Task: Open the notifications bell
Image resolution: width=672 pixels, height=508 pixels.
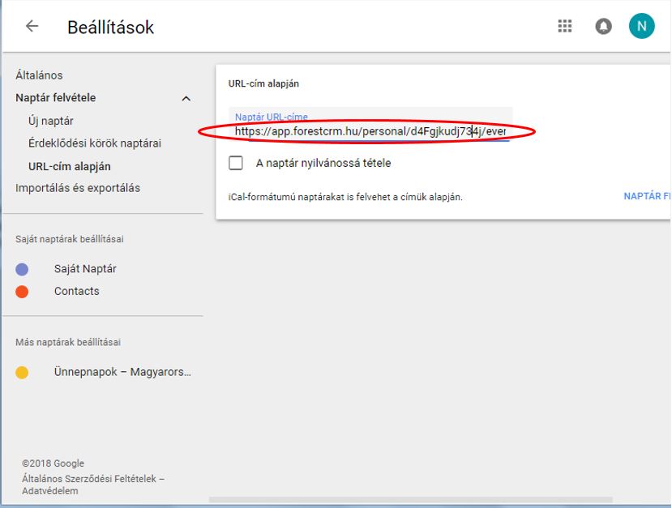Action: pyautogui.click(x=603, y=26)
